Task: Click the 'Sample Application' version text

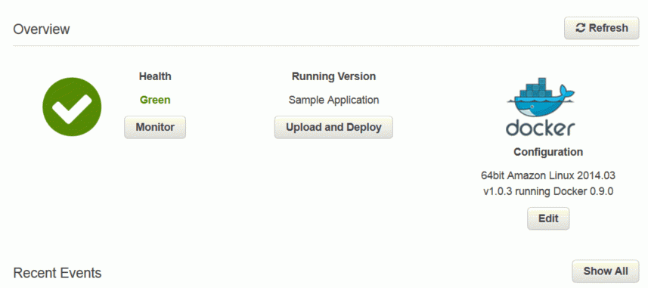Action: (333, 100)
